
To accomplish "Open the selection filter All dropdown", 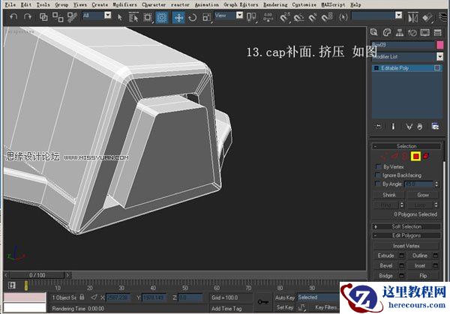I will point(108,15).
